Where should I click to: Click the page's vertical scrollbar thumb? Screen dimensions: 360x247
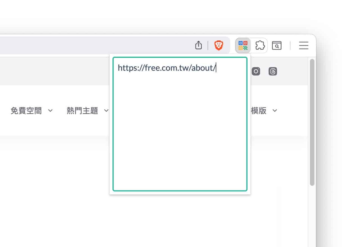[312, 122]
